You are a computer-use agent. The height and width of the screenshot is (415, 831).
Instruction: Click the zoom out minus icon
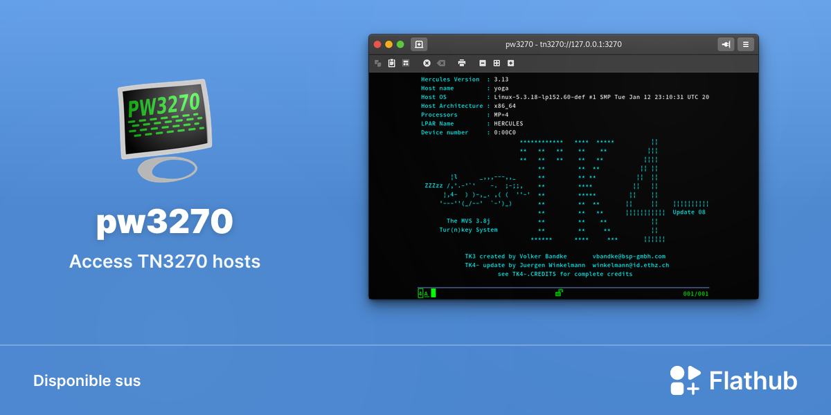click(x=483, y=63)
